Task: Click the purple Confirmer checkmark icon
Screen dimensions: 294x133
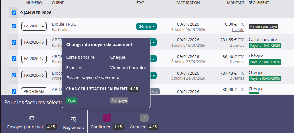Action: click(x=107, y=118)
